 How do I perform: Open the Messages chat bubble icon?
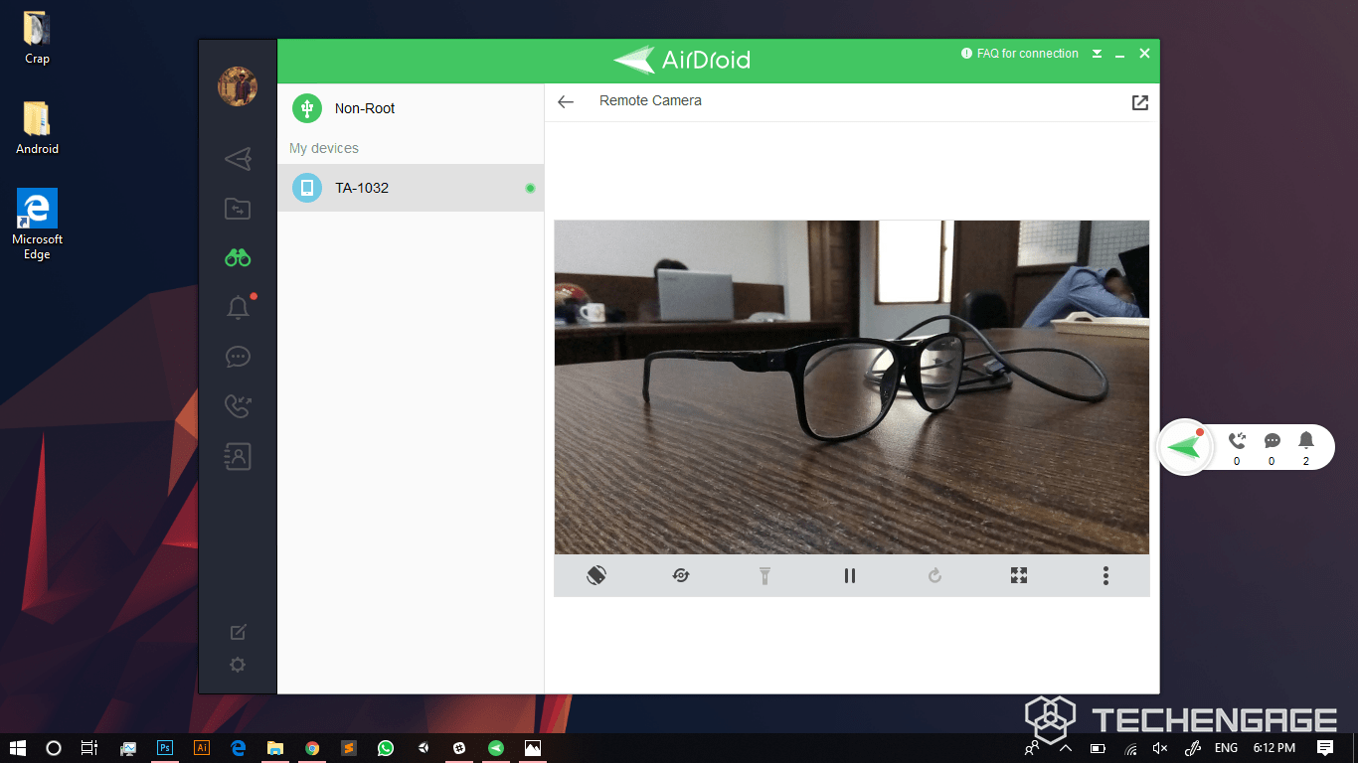click(x=238, y=357)
